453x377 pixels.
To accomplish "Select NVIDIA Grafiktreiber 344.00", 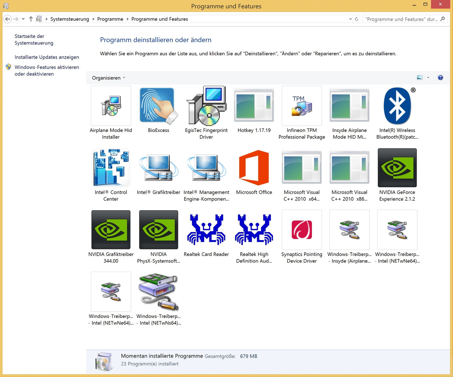I will (111, 237).
